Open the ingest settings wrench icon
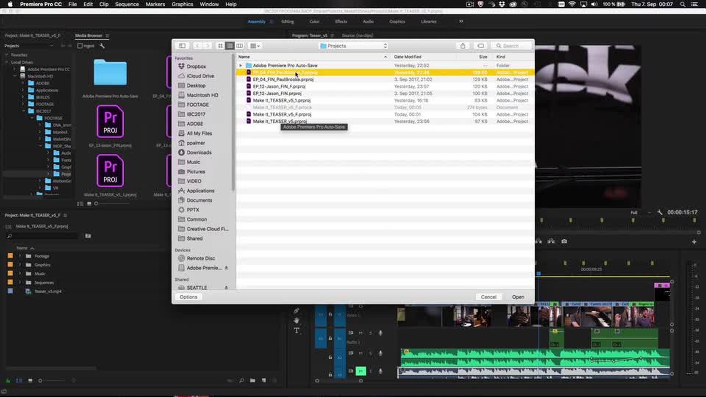Screen dimensions: 706x397 click(102, 46)
